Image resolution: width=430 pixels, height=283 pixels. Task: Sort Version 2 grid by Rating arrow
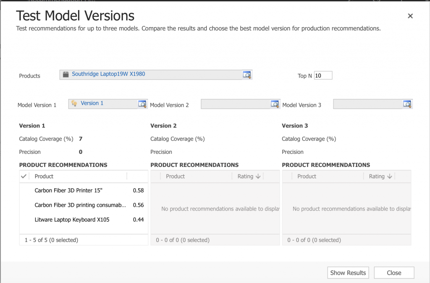point(258,177)
